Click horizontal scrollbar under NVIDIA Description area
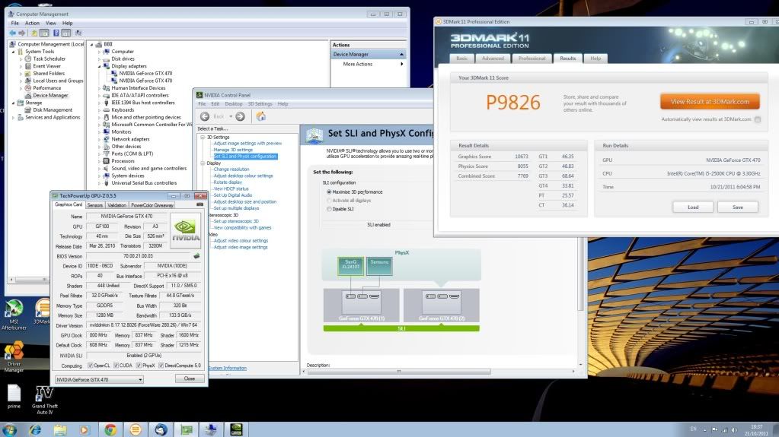The width and height of the screenshot is (779, 437). click(x=399, y=371)
